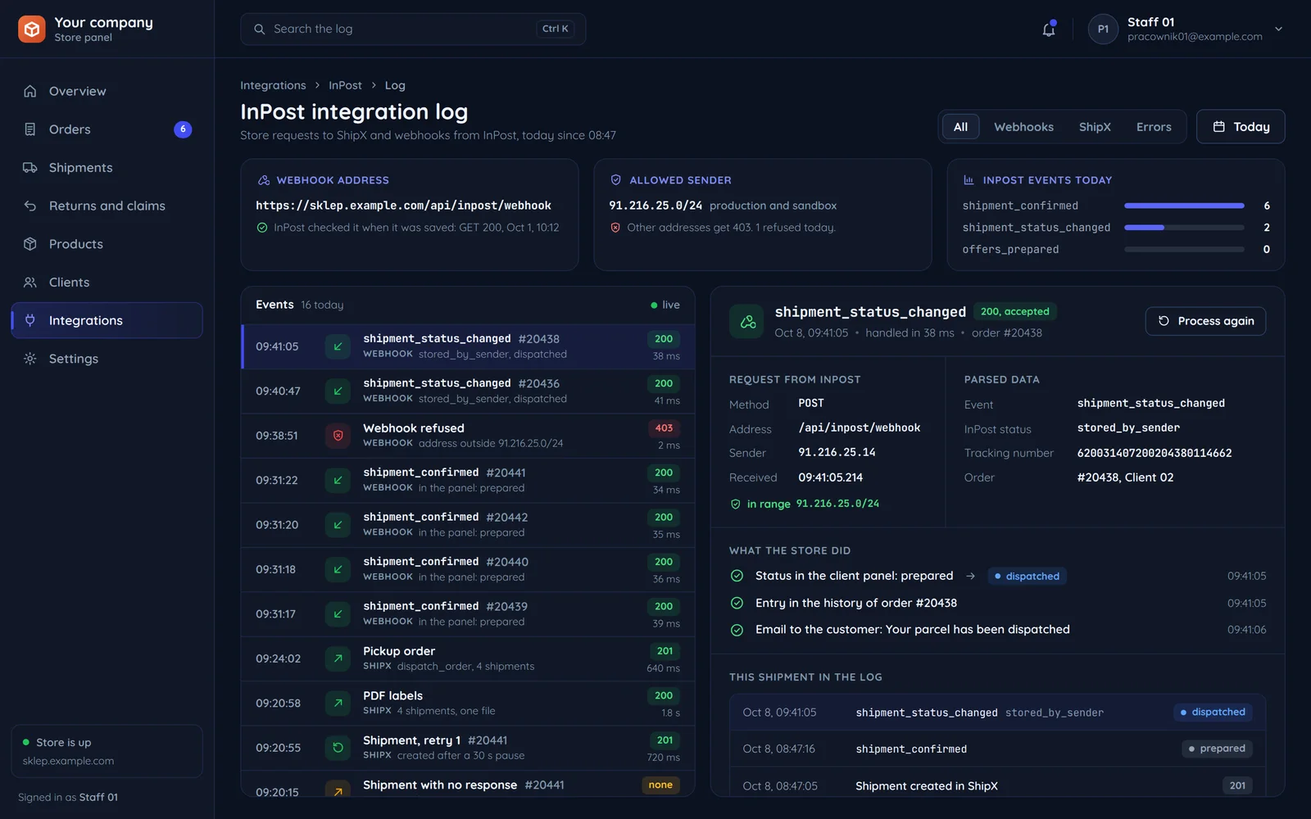Click the webhook URL https://sklep.example.com/api/inpost/webhook
1311x819 pixels.
point(403,206)
